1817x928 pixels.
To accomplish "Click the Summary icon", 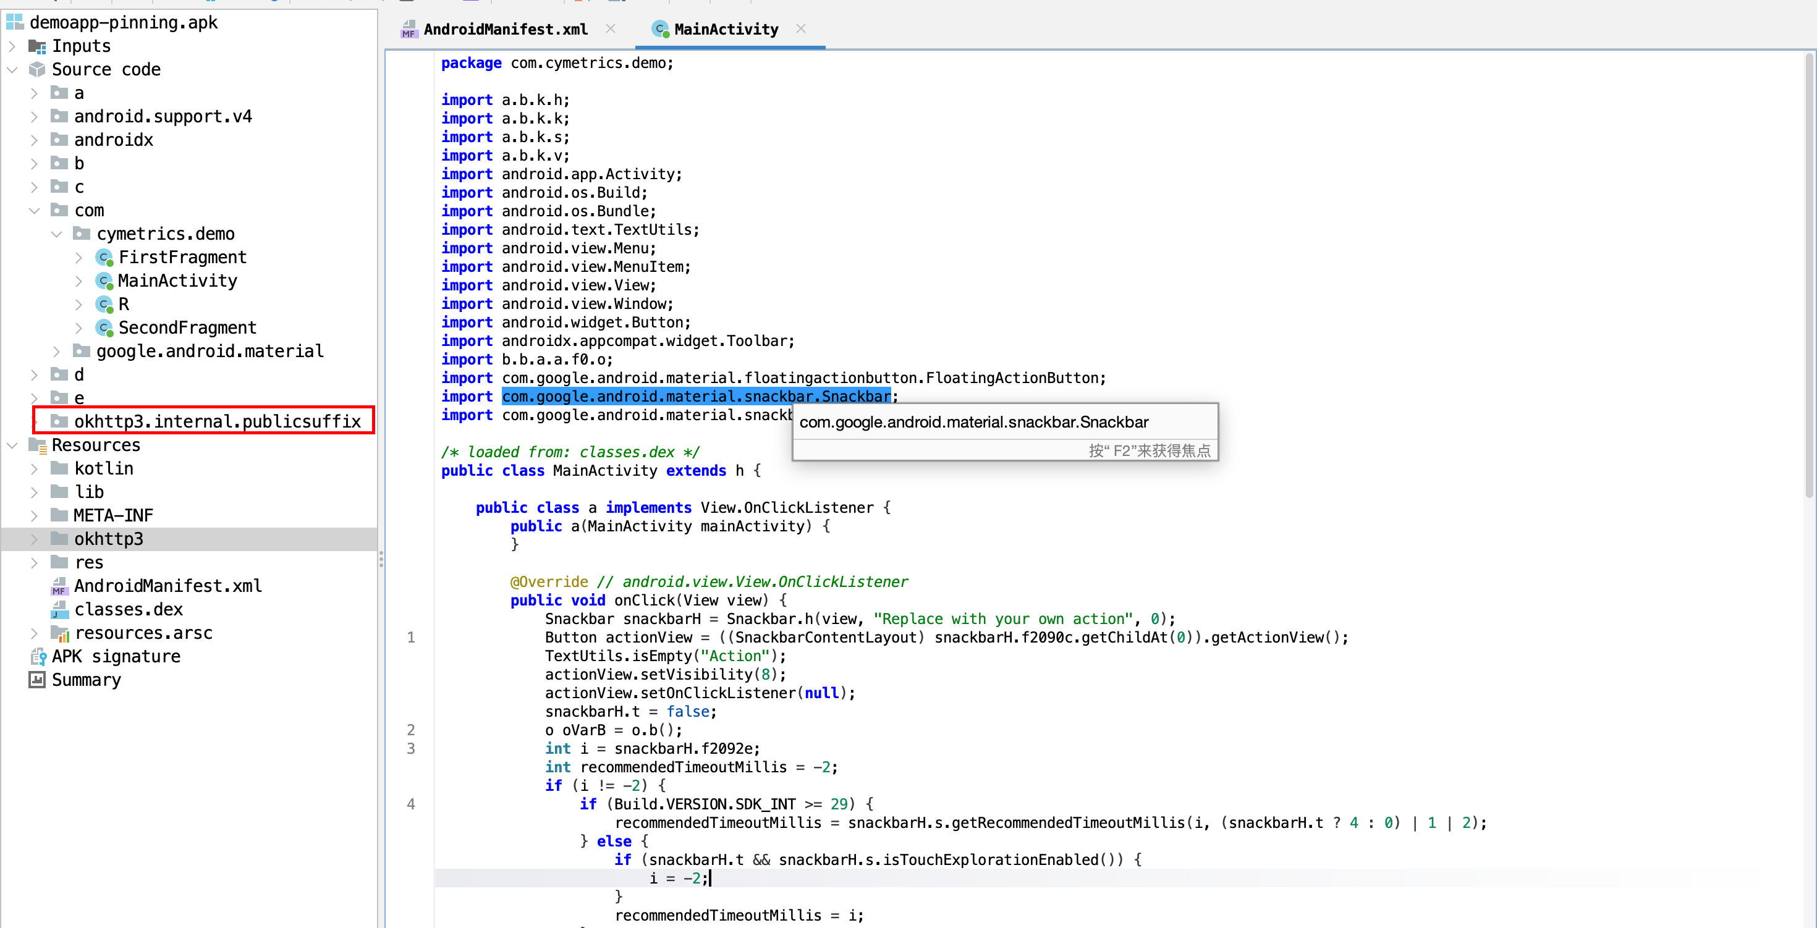I will pyautogui.click(x=37, y=680).
